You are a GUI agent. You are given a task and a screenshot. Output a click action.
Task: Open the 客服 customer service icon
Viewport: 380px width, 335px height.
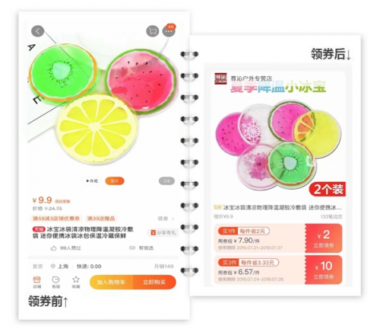55,282
